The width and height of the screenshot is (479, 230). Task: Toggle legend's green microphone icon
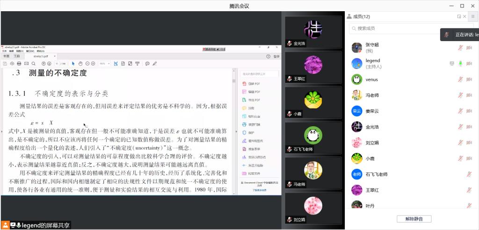pos(460,63)
